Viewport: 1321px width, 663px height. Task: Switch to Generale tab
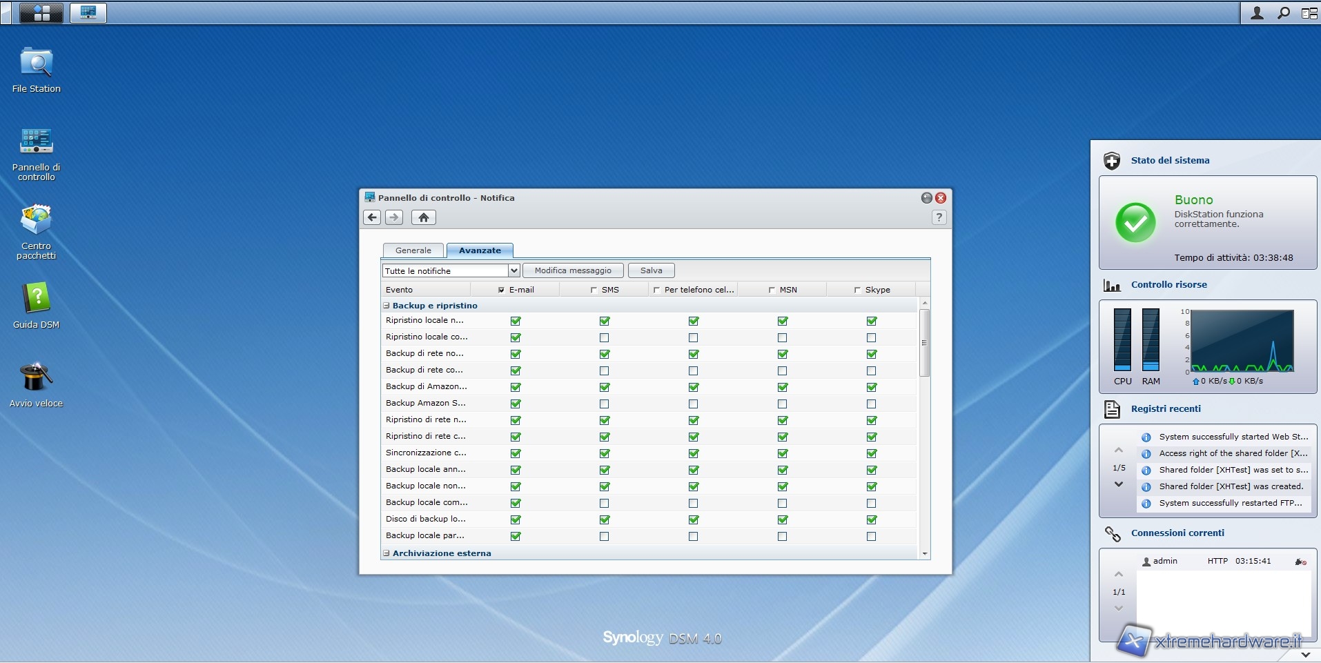(413, 250)
